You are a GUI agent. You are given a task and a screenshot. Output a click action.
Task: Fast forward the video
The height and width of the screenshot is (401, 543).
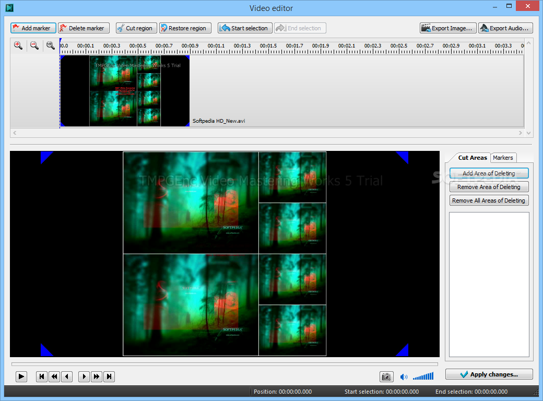[x=97, y=376]
